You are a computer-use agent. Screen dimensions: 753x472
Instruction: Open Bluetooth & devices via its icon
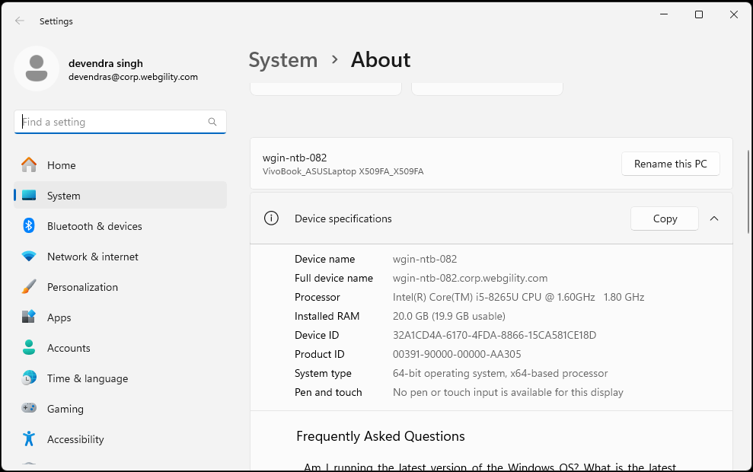click(29, 226)
